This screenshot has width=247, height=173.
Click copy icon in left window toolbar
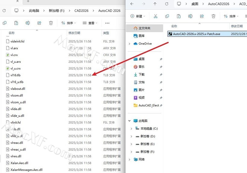point(5,23)
